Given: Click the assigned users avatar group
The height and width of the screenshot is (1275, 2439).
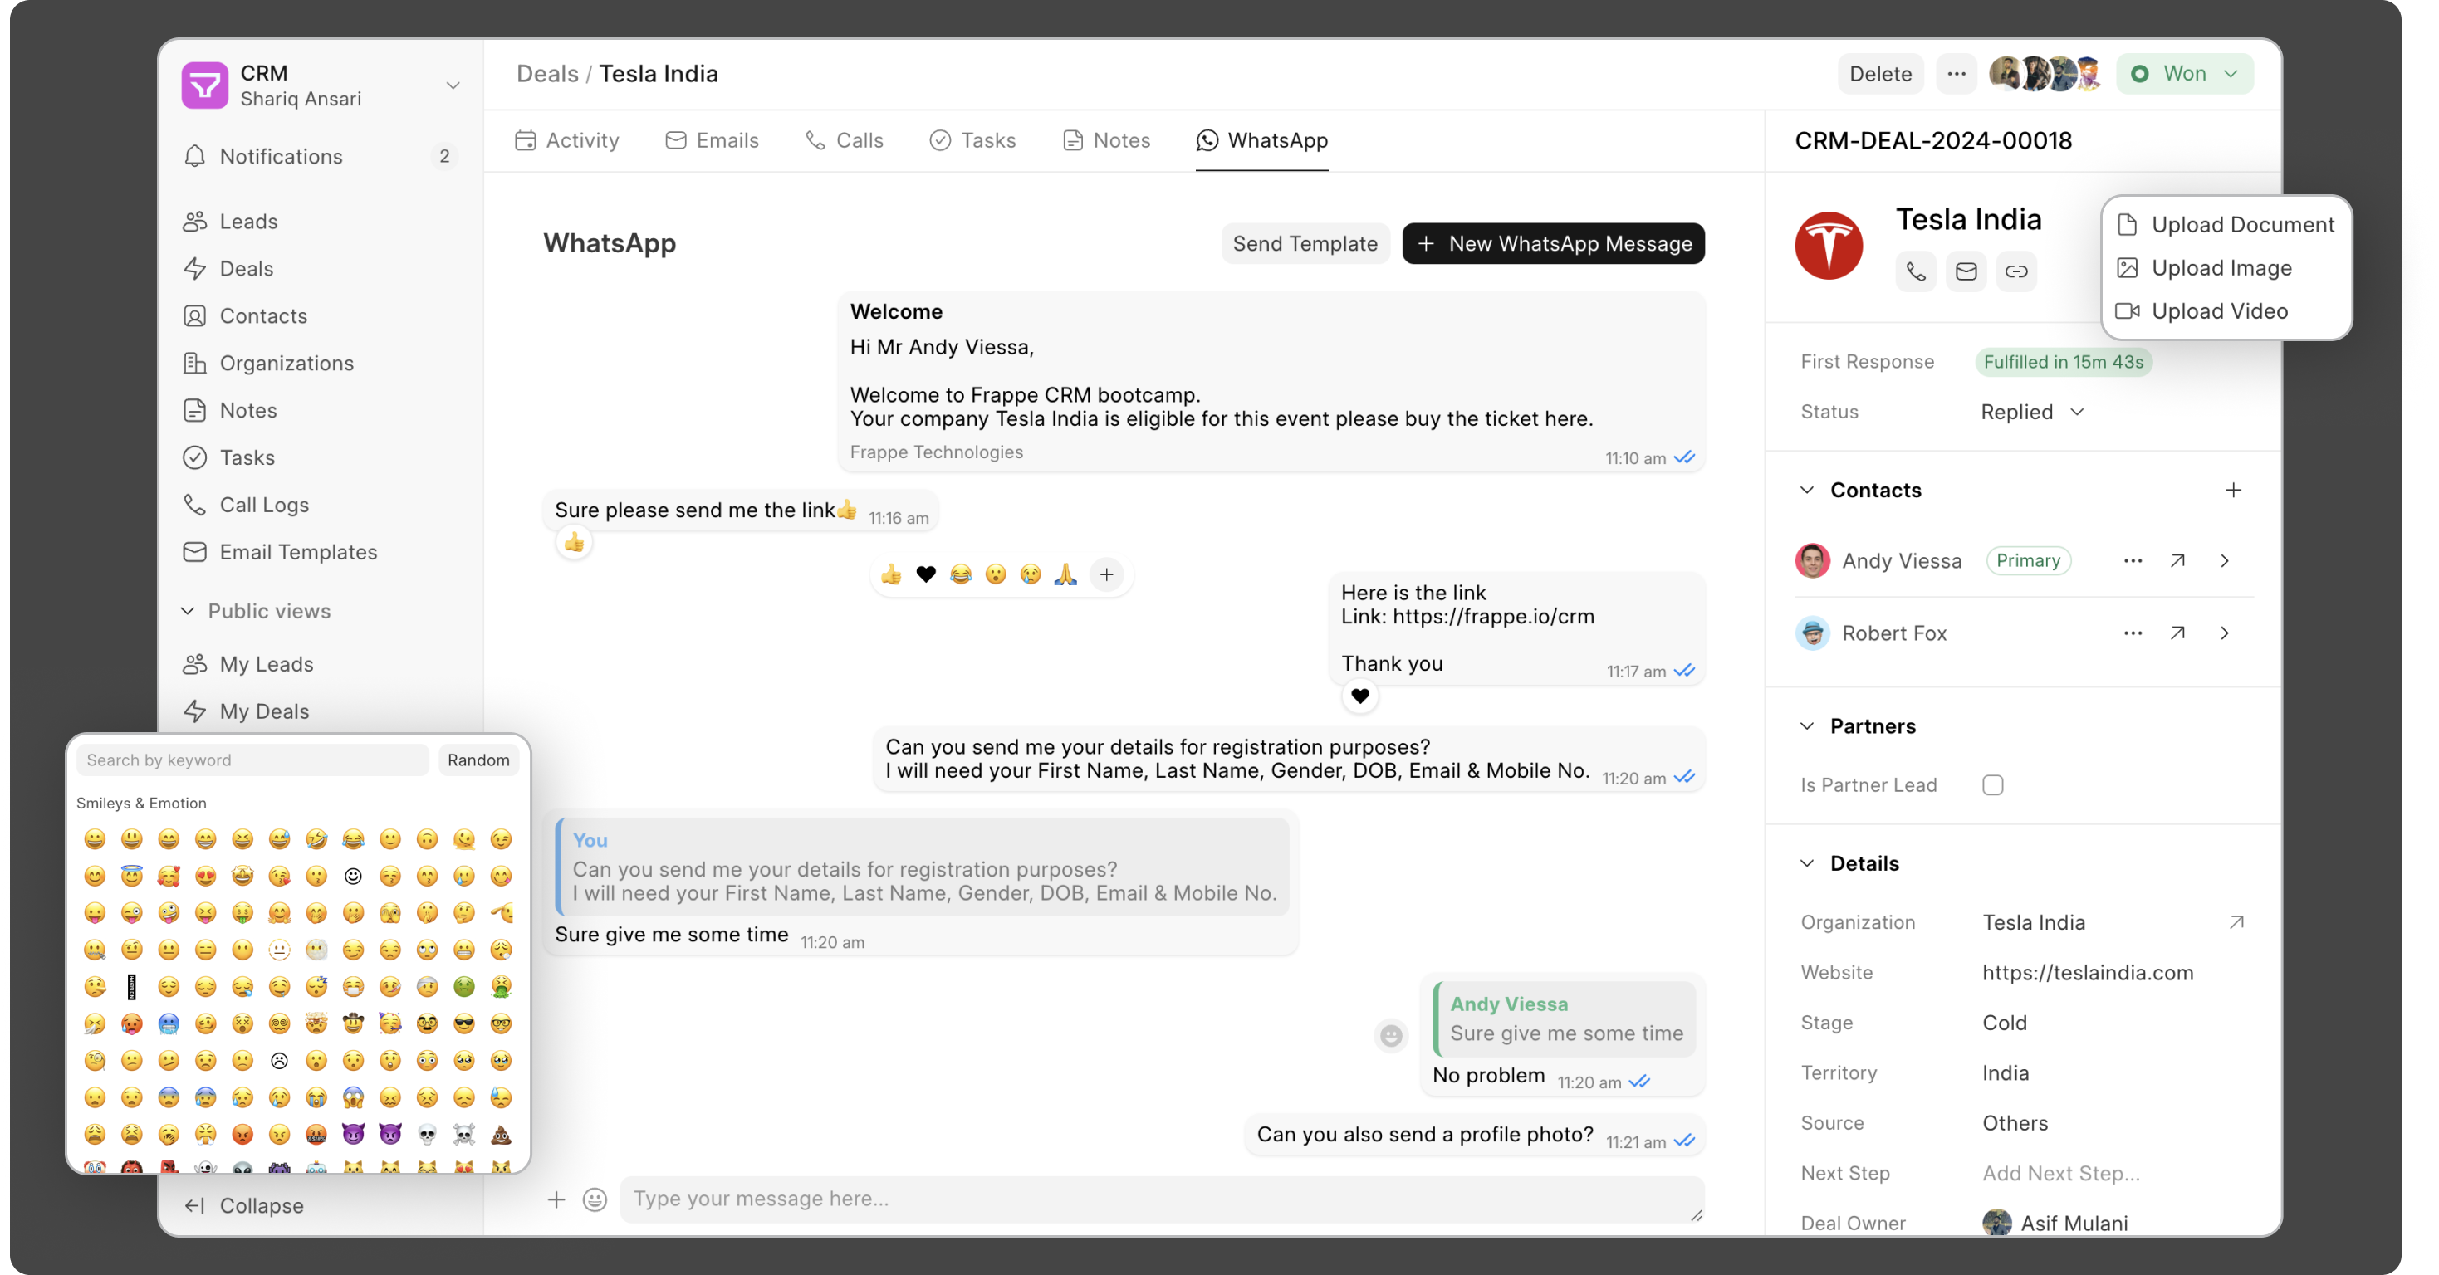Looking at the screenshot, I should click(x=2046, y=74).
